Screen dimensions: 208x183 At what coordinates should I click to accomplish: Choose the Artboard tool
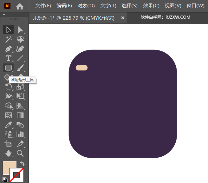tap(8, 144)
